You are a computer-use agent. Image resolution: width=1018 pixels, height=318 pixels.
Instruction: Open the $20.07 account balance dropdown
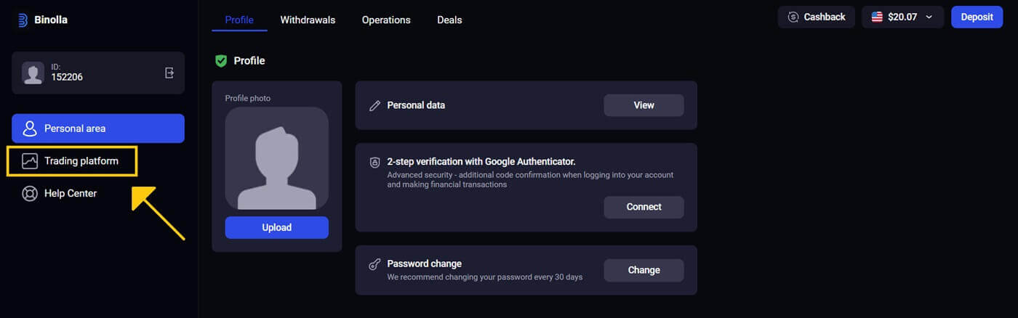(x=902, y=17)
